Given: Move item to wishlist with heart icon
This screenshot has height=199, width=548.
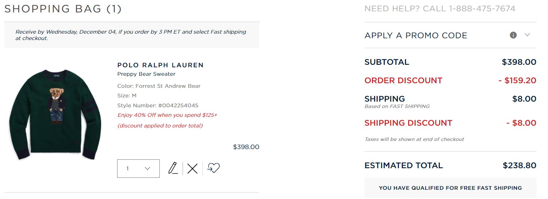Looking at the screenshot, I should click(x=213, y=168).
